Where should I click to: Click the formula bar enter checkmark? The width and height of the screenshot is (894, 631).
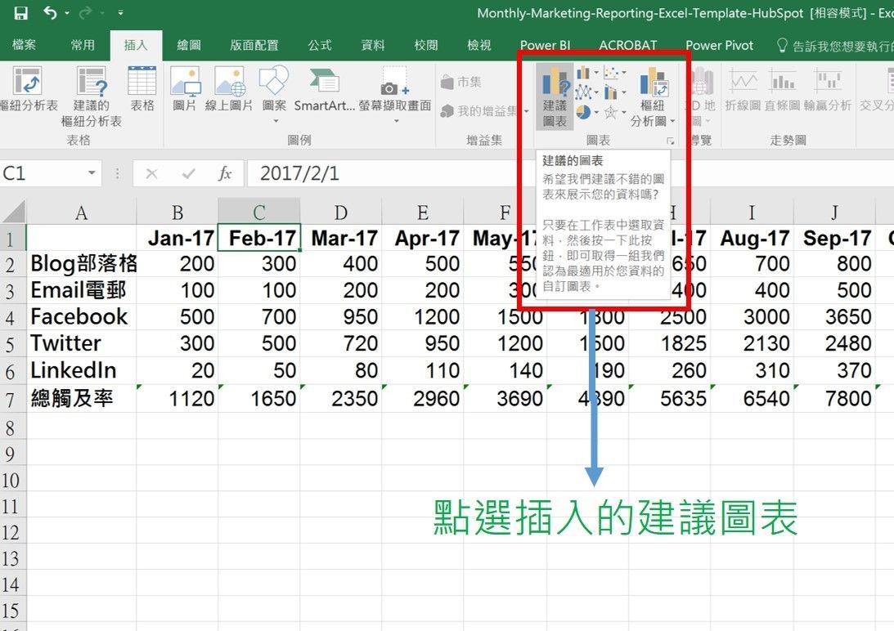[x=188, y=173]
